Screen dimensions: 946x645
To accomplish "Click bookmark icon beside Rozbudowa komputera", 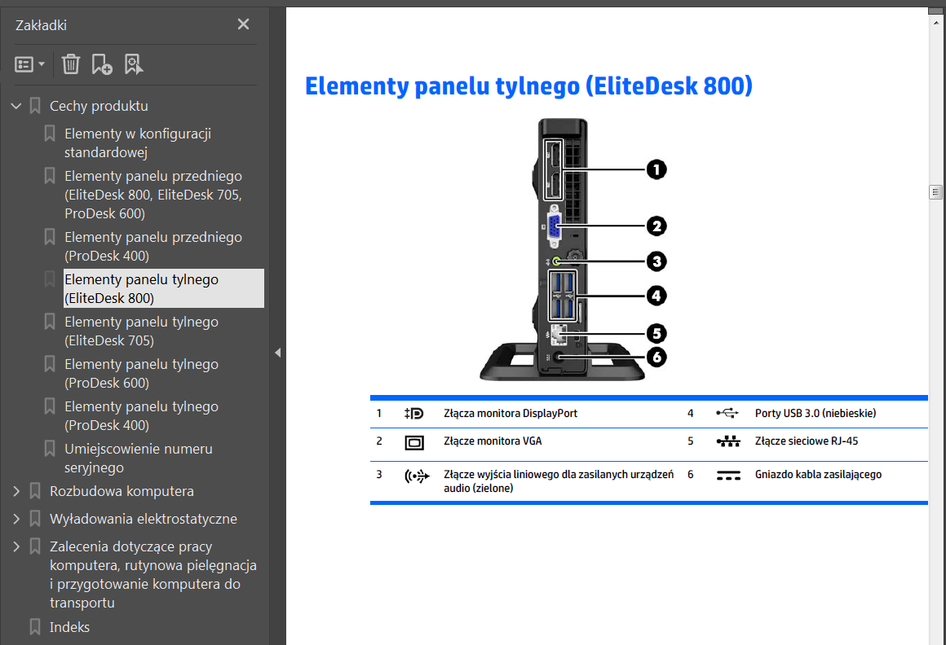I will coord(36,491).
